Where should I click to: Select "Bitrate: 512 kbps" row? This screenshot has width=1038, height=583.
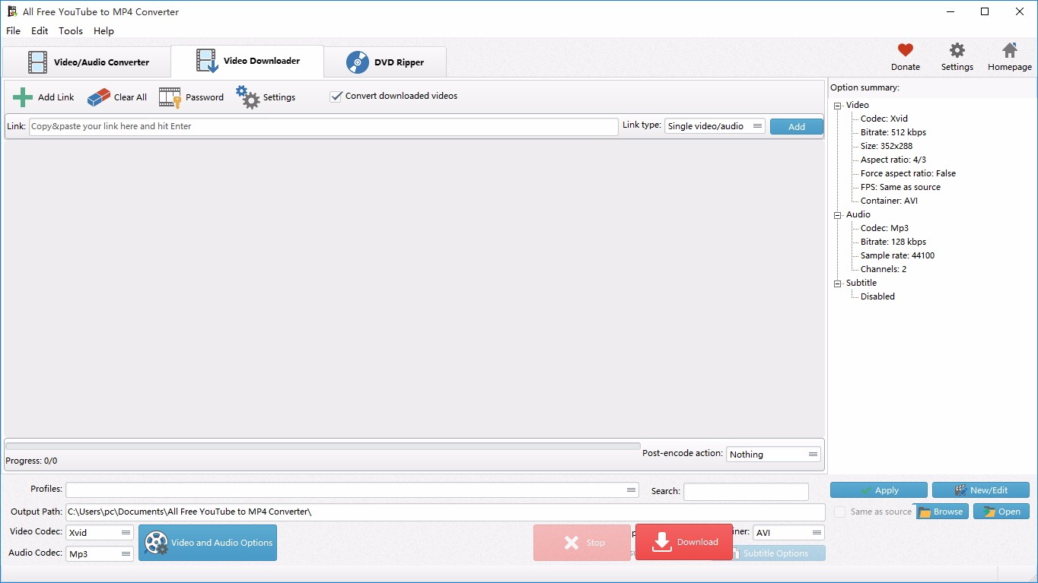click(893, 133)
